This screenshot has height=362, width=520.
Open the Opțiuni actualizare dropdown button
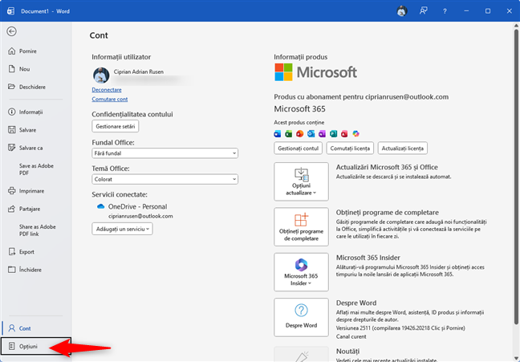tap(301, 181)
